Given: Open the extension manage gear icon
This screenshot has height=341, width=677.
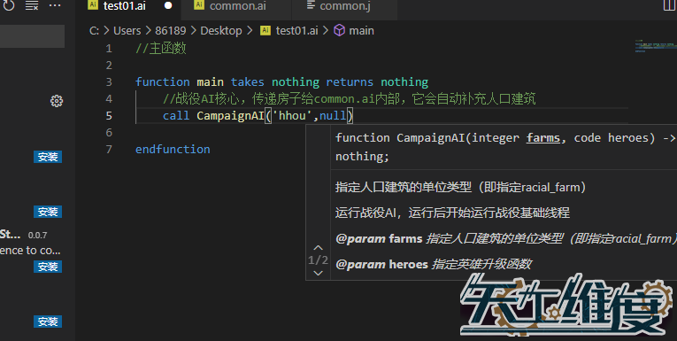Looking at the screenshot, I should coord(56,101).
